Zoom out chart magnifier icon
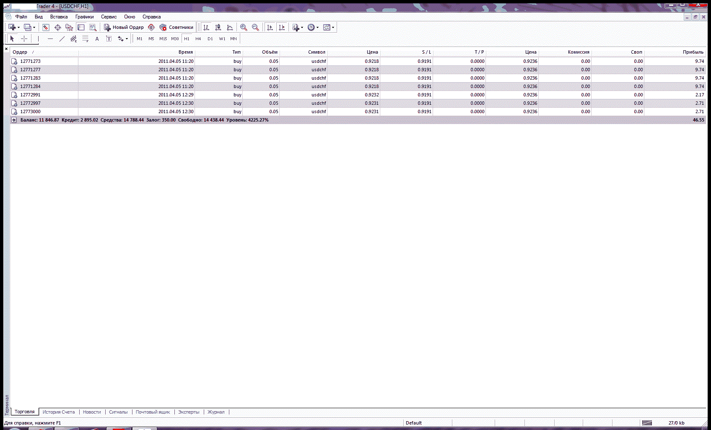Image resolution: width=711 pixels, height=430 pixels. click(255, 27)
